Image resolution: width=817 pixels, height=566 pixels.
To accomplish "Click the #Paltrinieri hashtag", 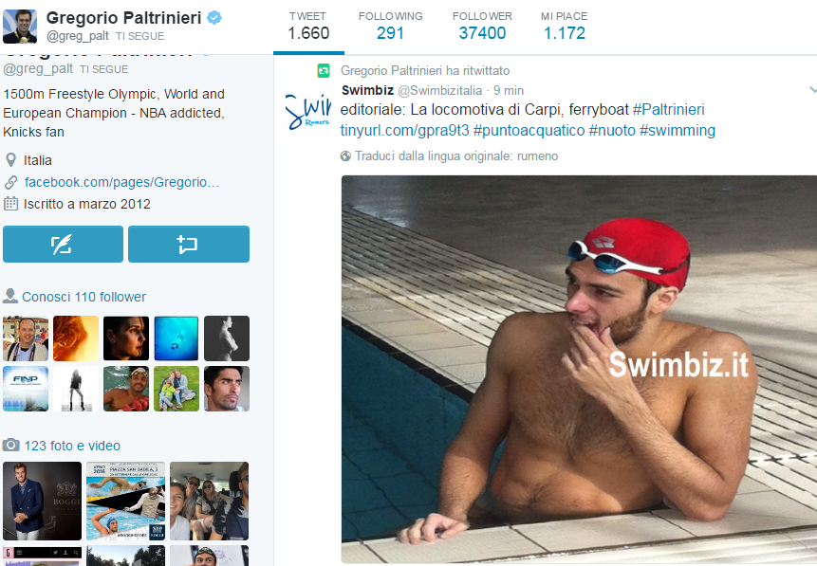I will click(x=669, y=109).
